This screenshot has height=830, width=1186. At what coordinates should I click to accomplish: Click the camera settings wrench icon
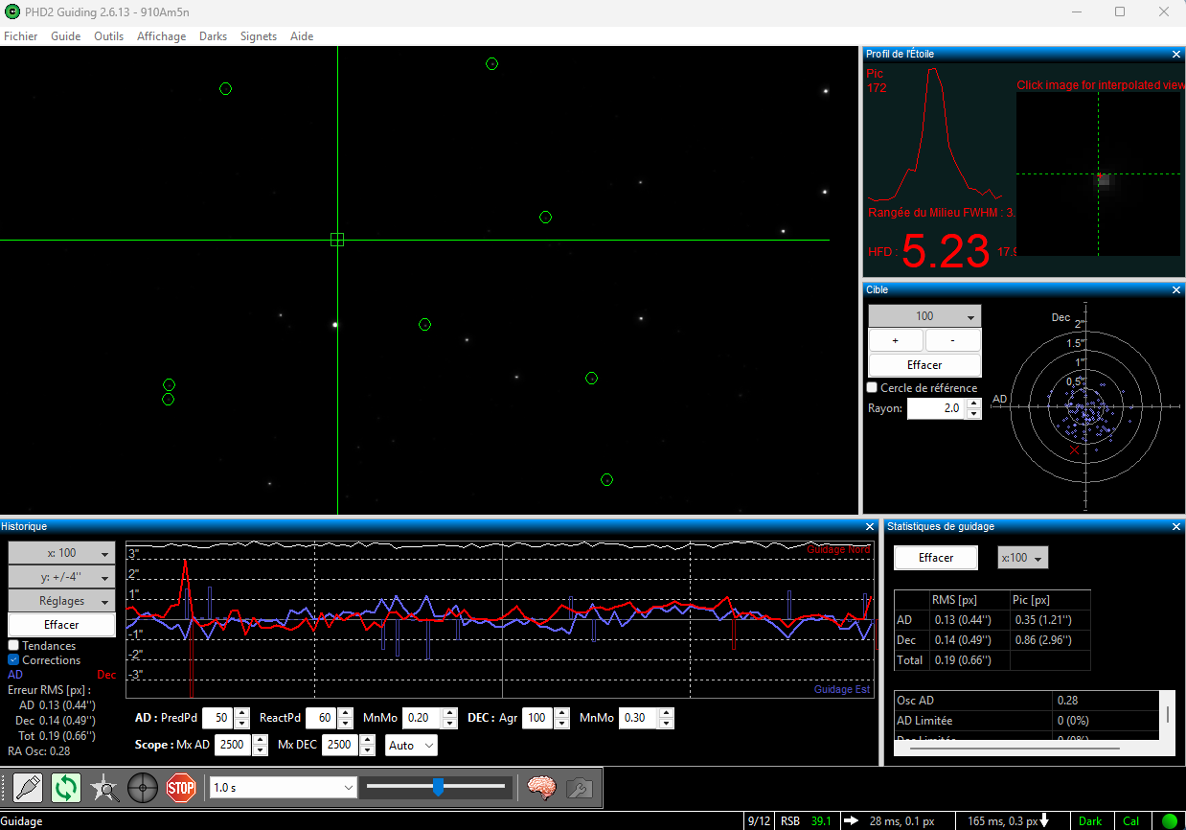coord(579,788)
